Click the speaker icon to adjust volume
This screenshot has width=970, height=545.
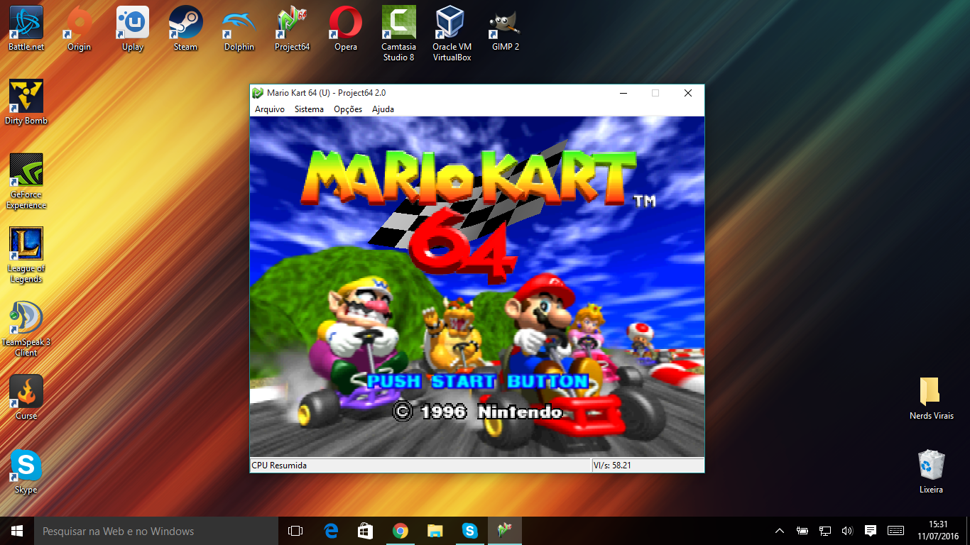(847, 531)
